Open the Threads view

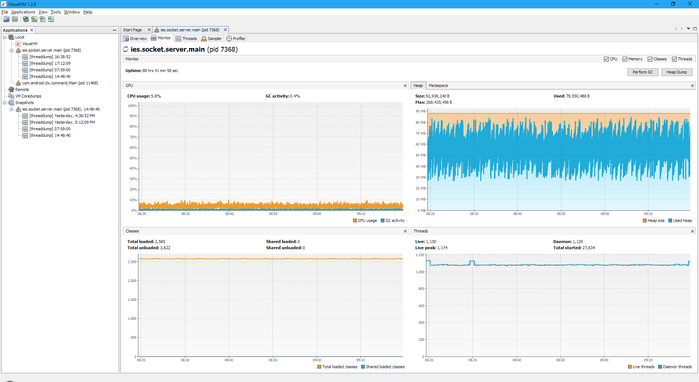pyautogui.click(x=186, y=38)
